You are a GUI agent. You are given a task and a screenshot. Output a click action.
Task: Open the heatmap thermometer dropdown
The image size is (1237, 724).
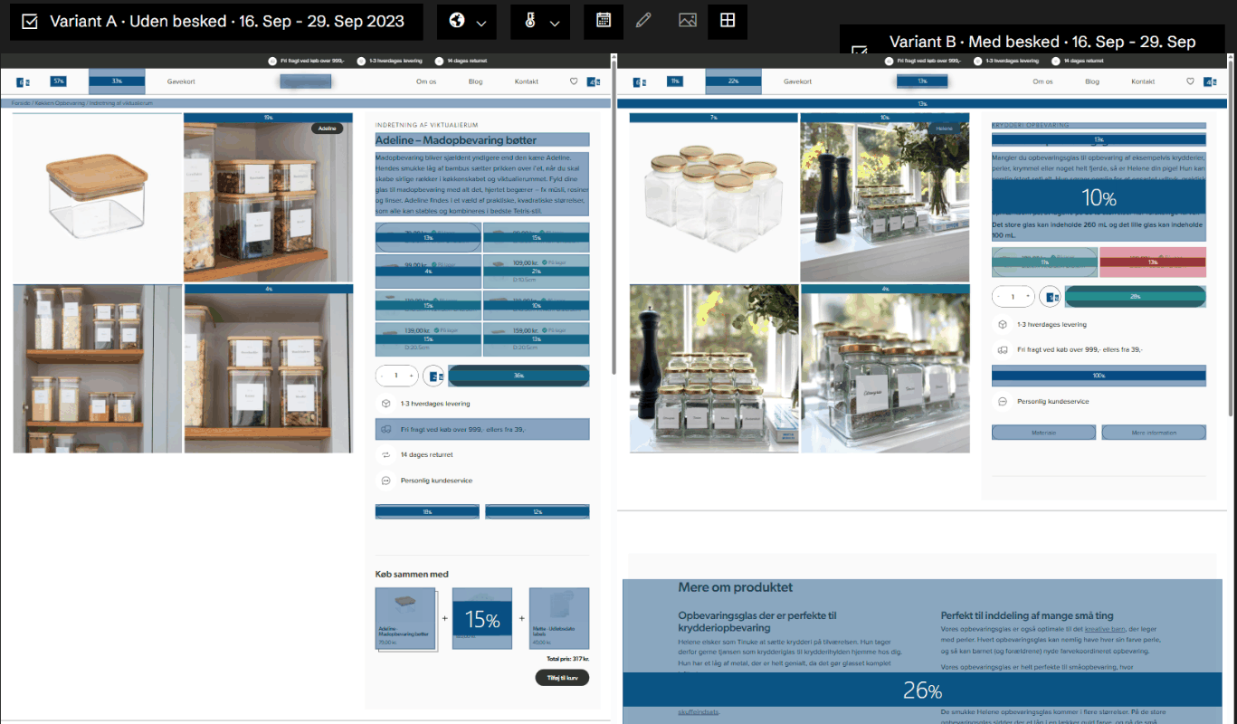(x=540, y=21)
